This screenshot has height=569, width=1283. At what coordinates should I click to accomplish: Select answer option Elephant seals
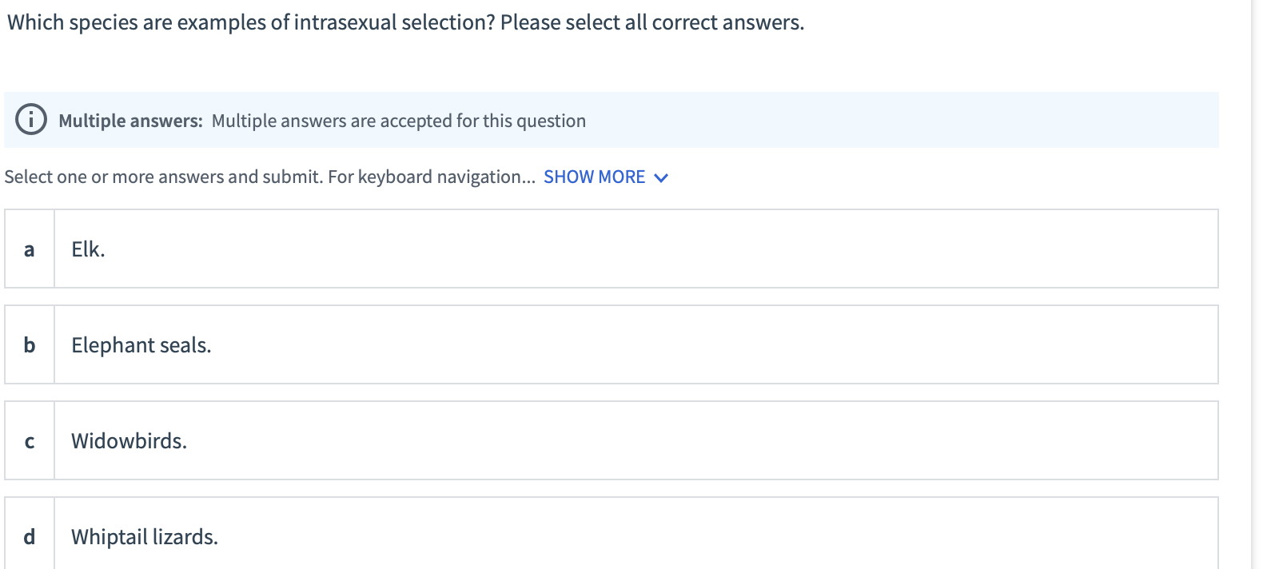(141, 345)
